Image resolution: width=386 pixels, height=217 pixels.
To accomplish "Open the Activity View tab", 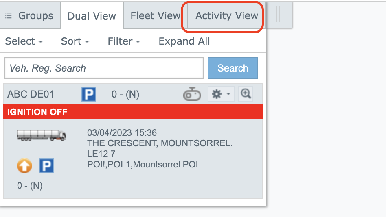I will point(226,16).
